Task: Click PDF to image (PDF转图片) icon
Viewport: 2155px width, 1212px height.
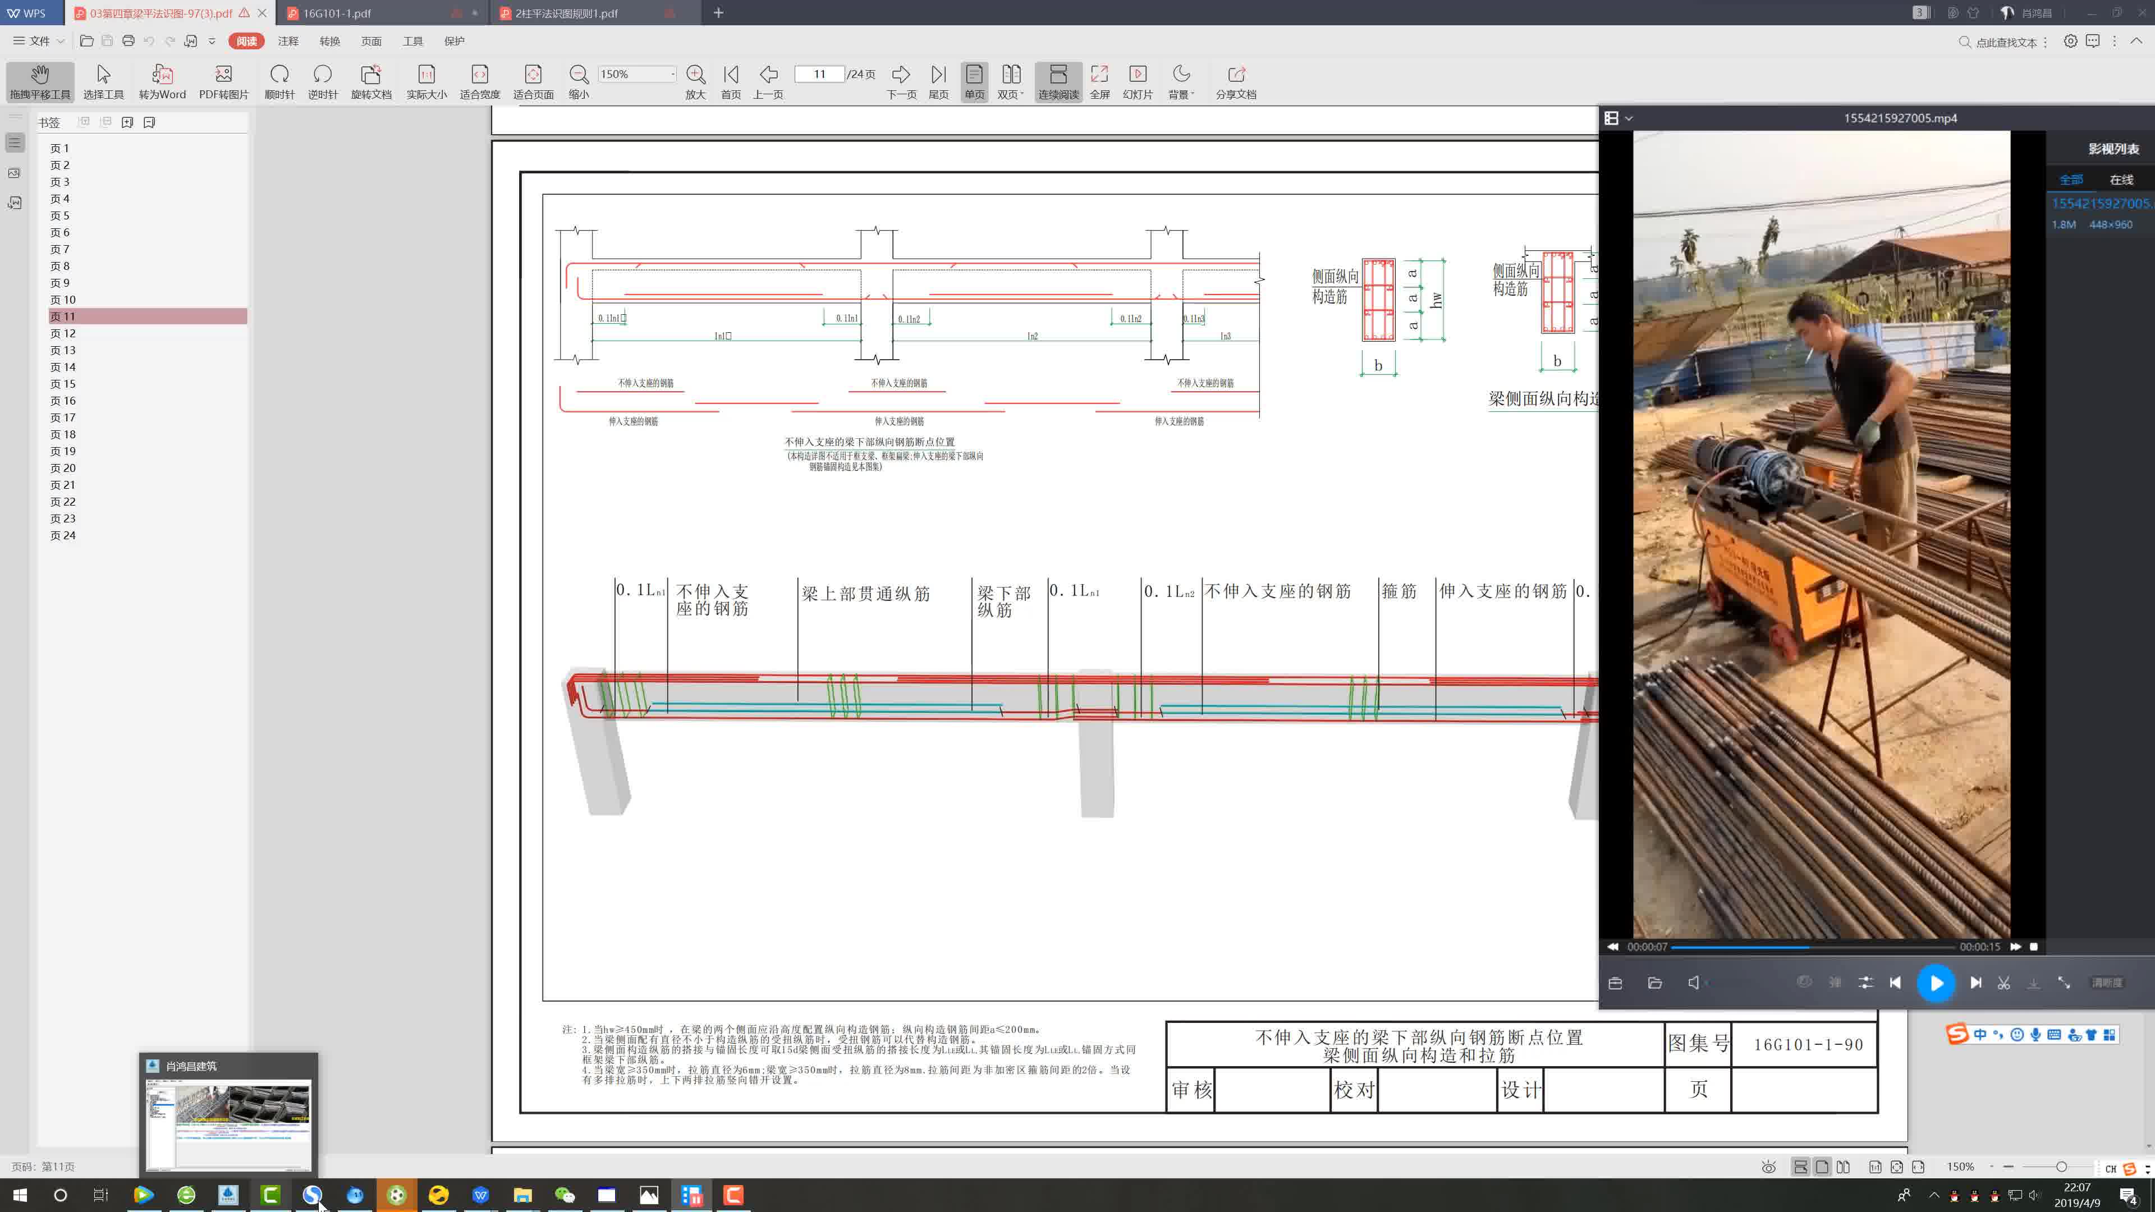Action: [x=223, y=75]
